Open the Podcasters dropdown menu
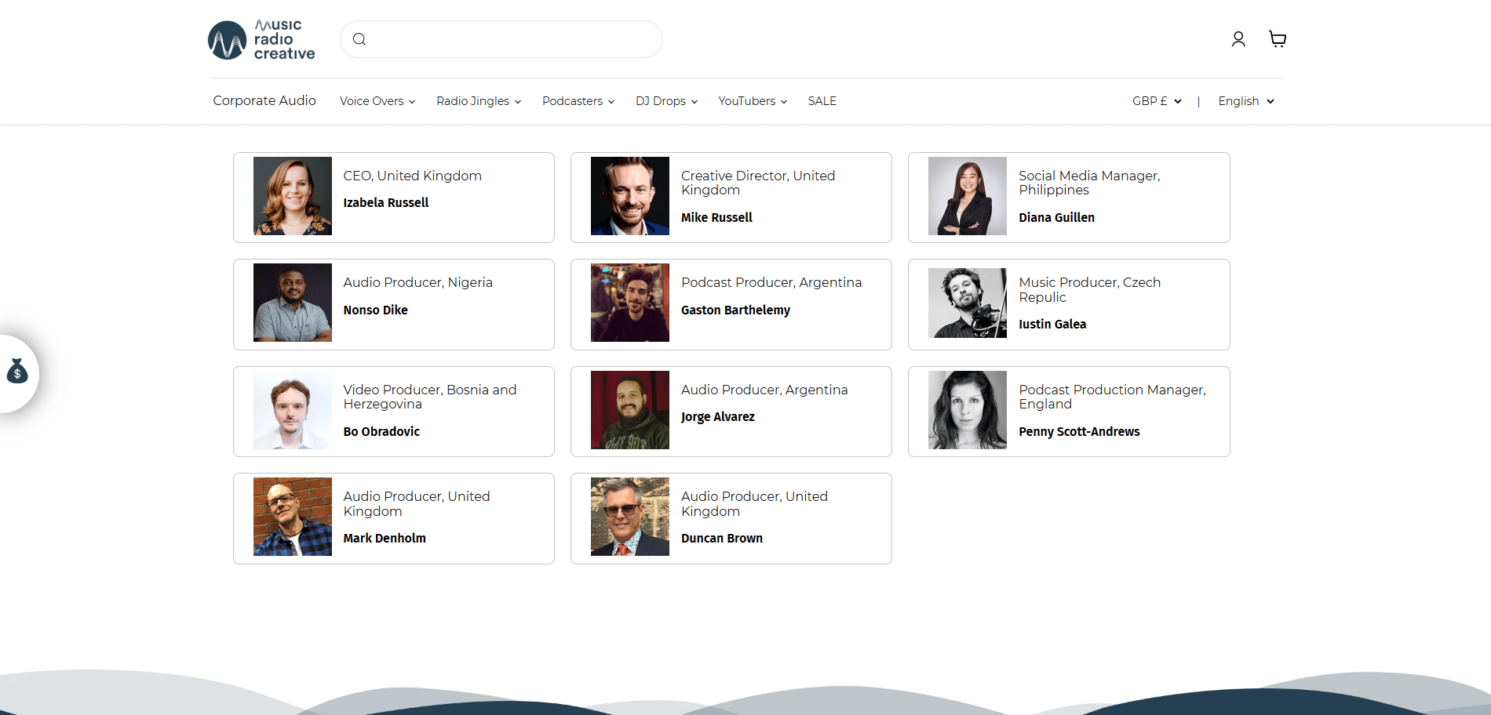 coord(578,100)
